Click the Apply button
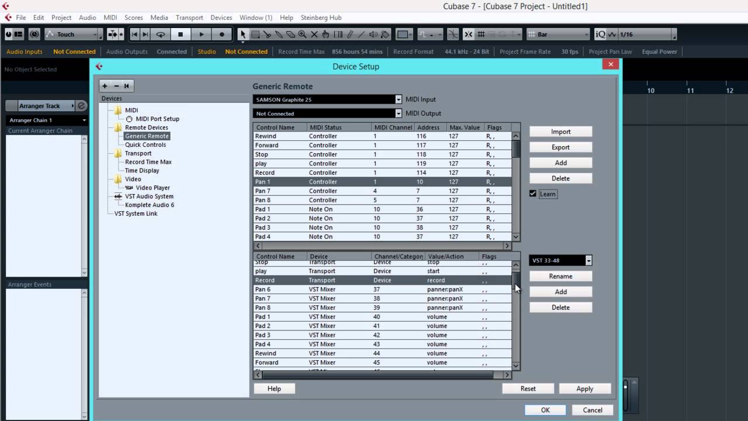The height and width of the screenshot is (421, 748). point(584,388)
